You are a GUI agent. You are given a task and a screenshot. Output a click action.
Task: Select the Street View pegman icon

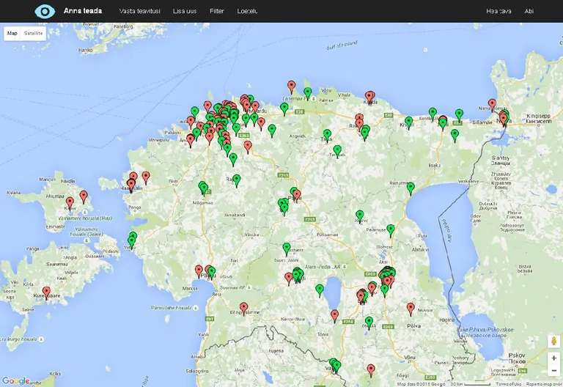[553, 341]
